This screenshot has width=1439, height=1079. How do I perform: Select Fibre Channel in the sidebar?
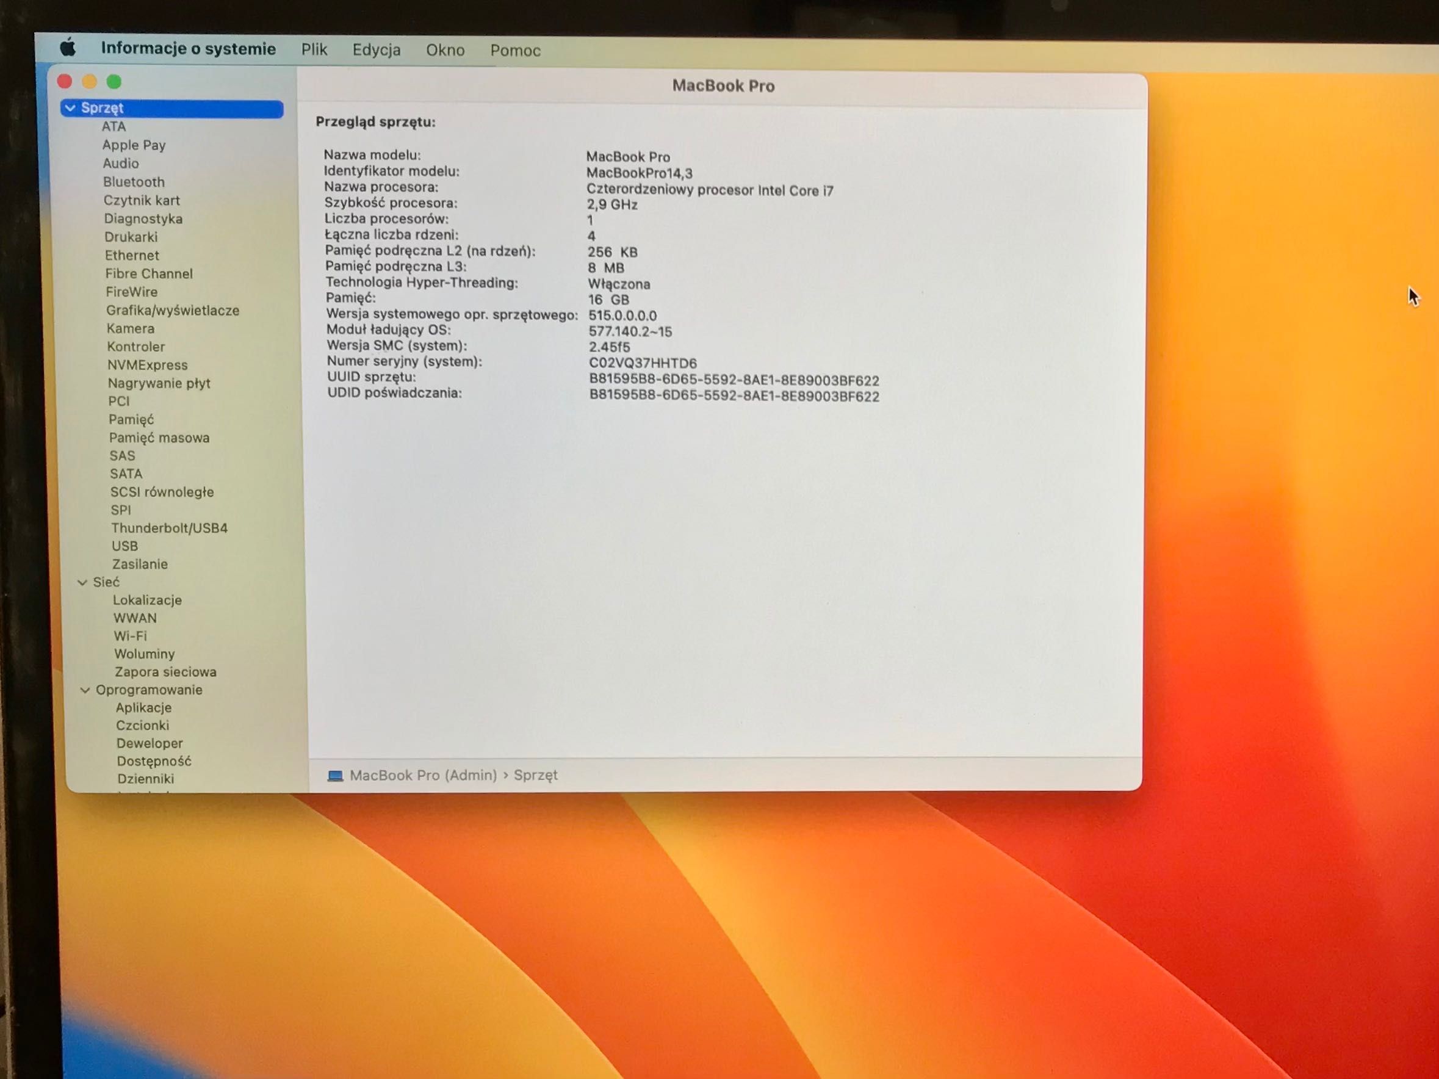coord(149,274)
